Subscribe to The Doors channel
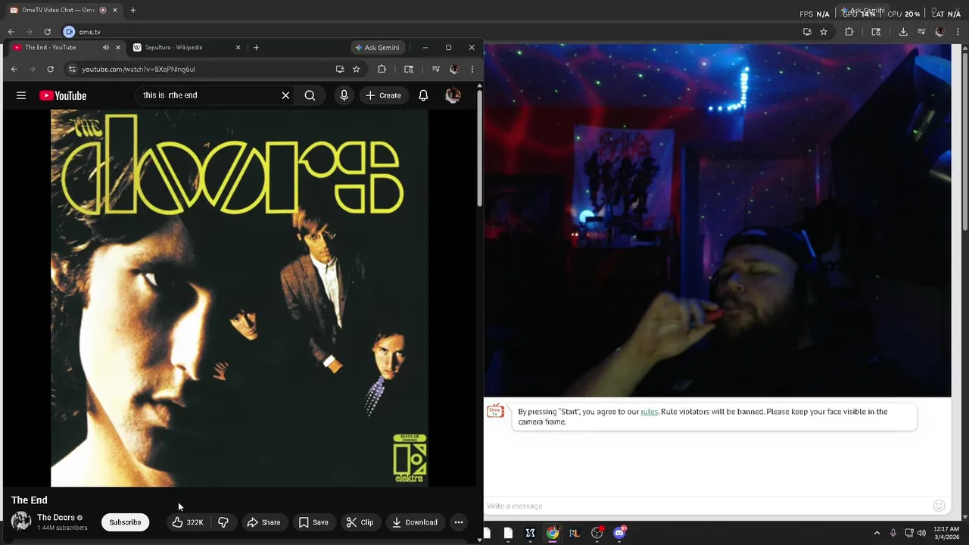The height and width of the screenshot is (545, 969). click(x=125, y=522)
